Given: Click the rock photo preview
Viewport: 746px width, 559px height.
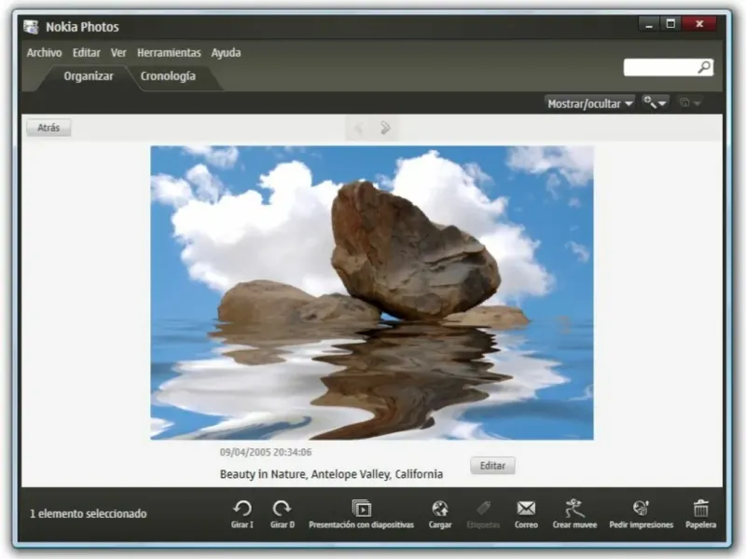Looking at the screenshot, I should click(371, 293).
